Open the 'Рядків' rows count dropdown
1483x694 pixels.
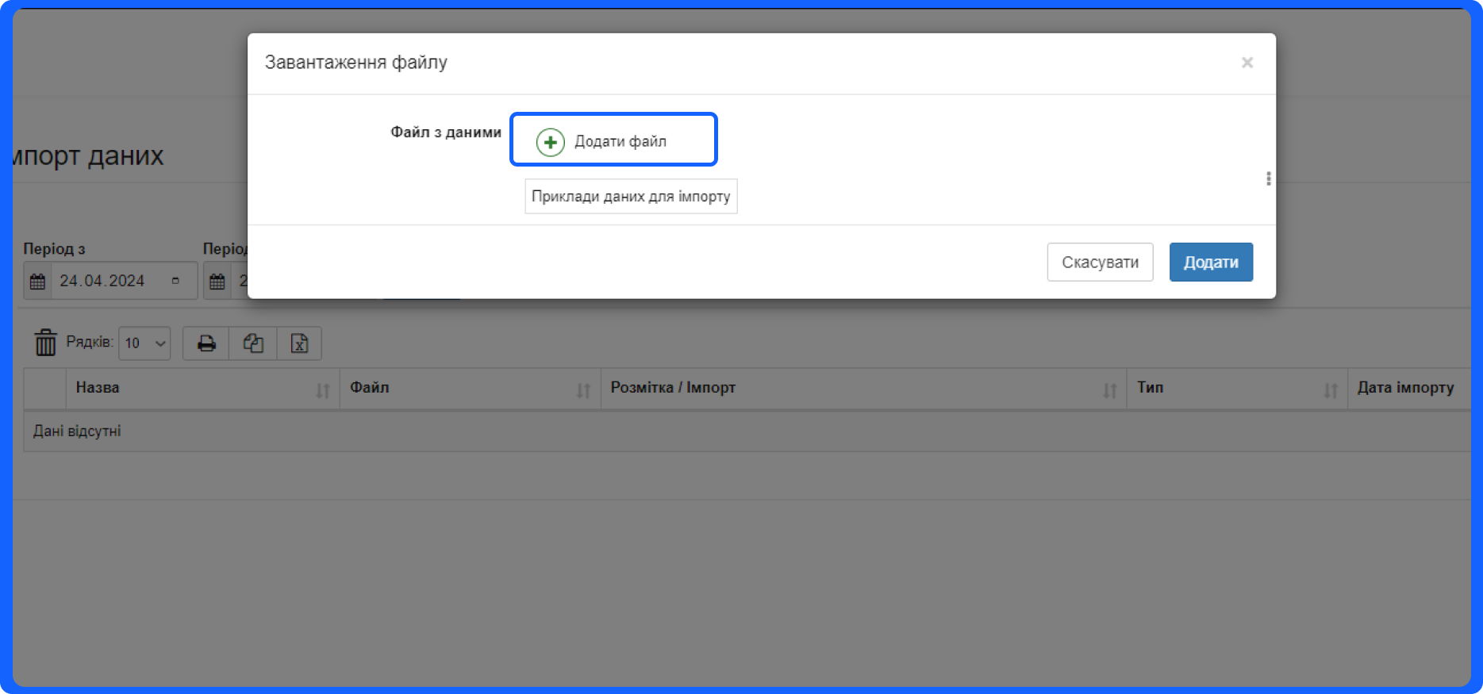144,343
